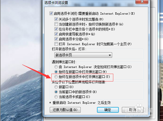Check 只加载第一个主页 option
The image size is (163, 121).
click(56, 44)
